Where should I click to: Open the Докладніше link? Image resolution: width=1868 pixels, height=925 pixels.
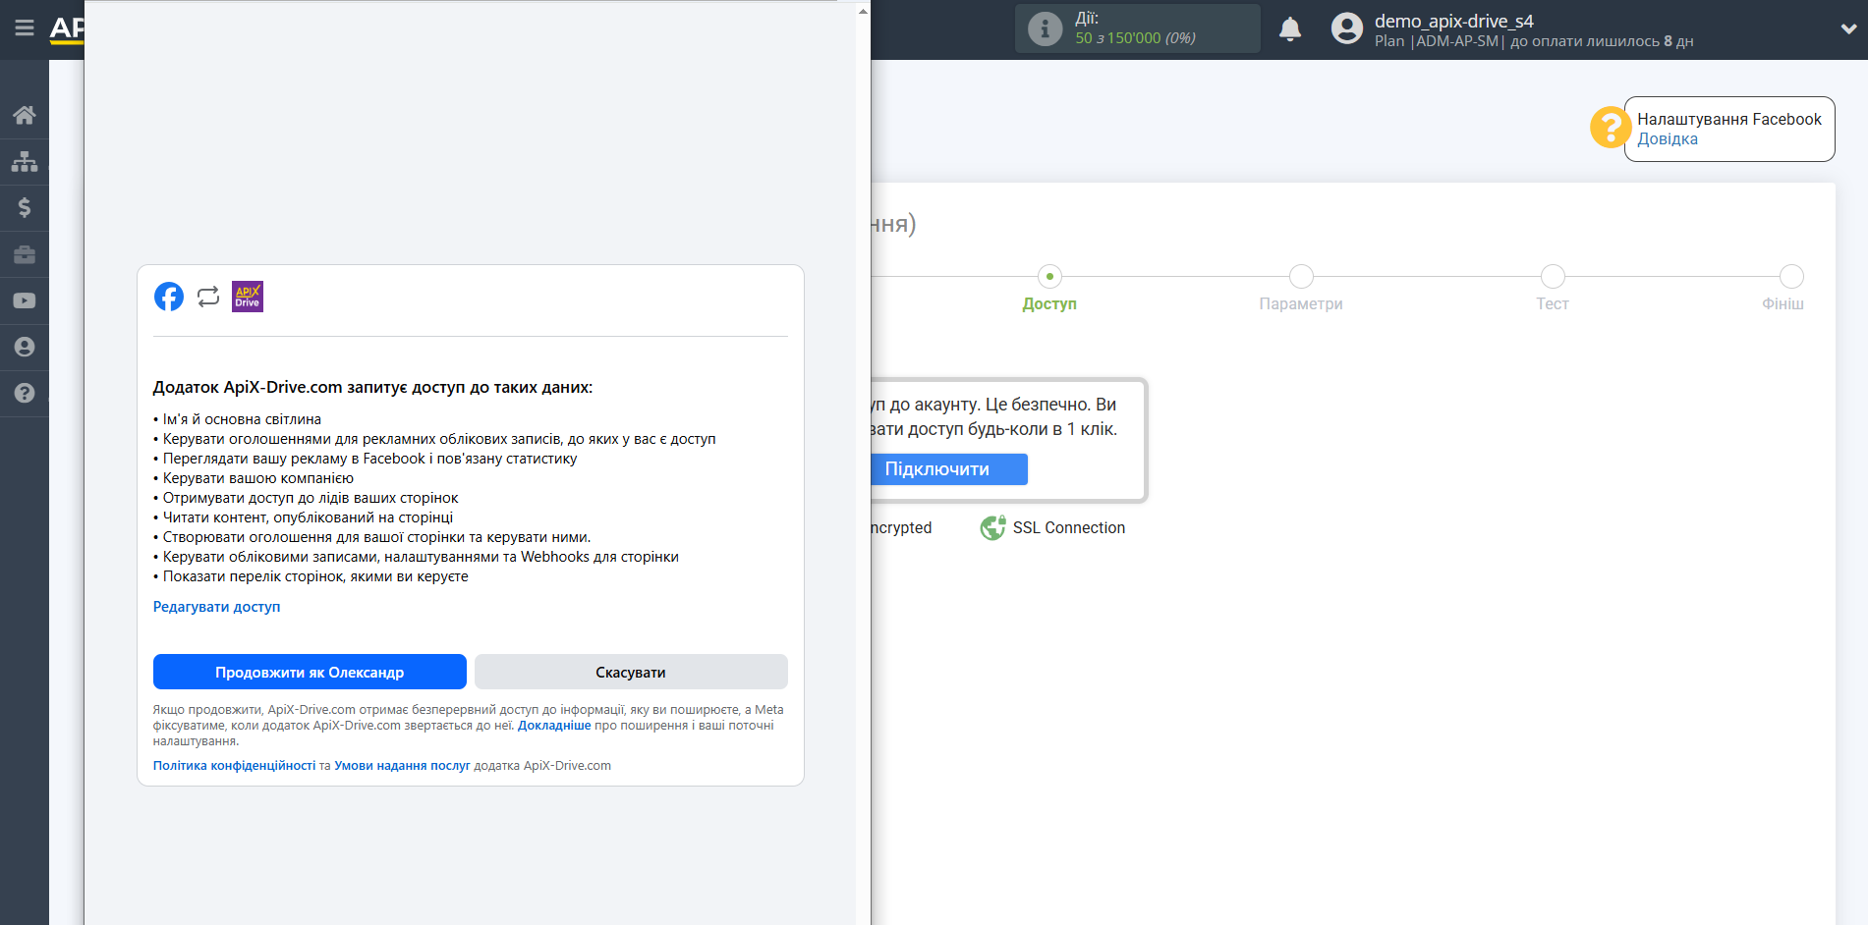(554, 726)
